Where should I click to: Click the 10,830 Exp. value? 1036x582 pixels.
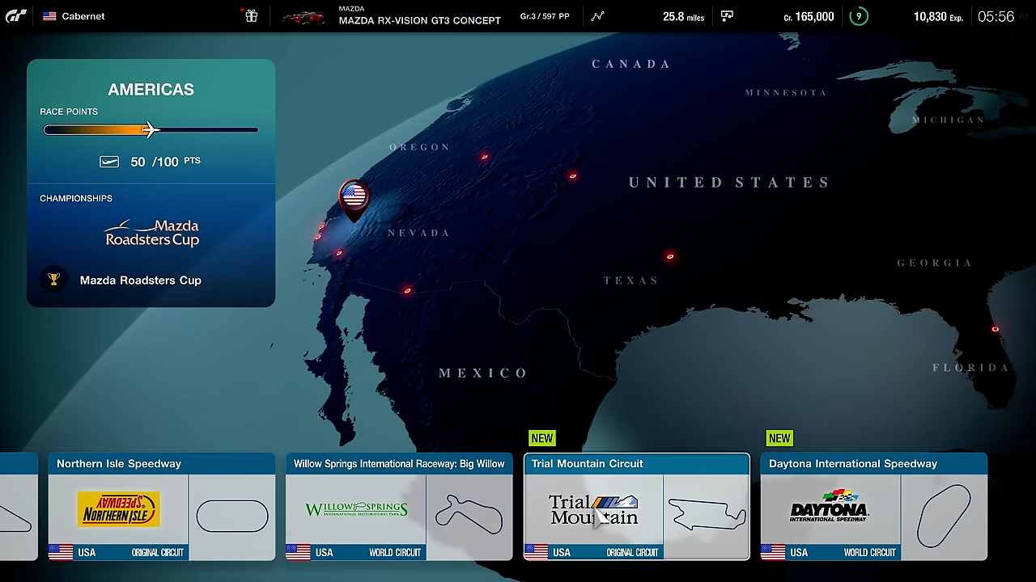pos(938,16)
